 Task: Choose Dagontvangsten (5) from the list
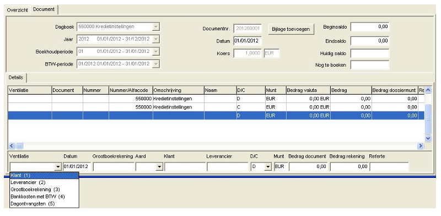(44, 203)
